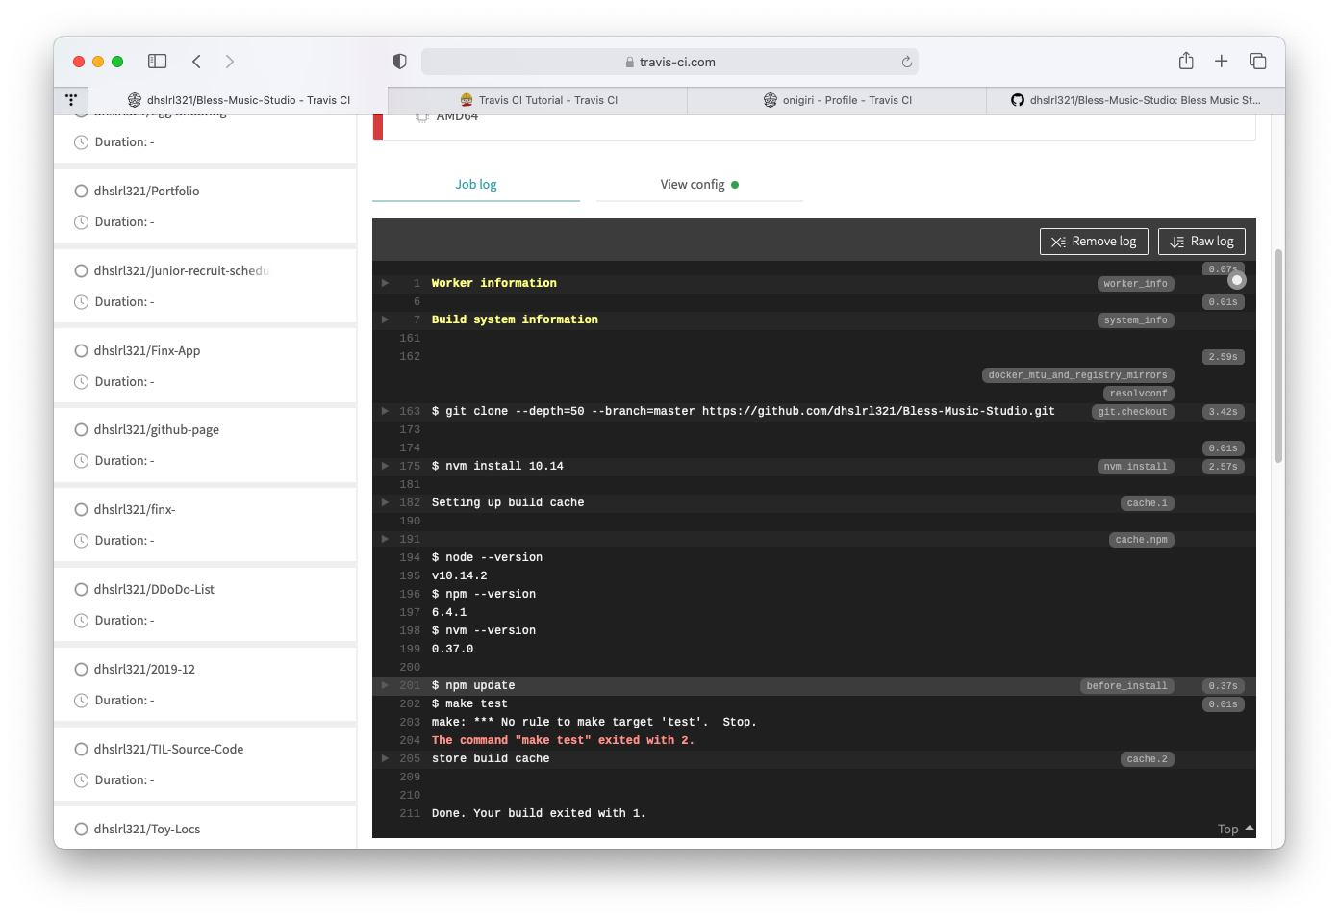Expand the Setting up build cache fold

coord(385,502)
